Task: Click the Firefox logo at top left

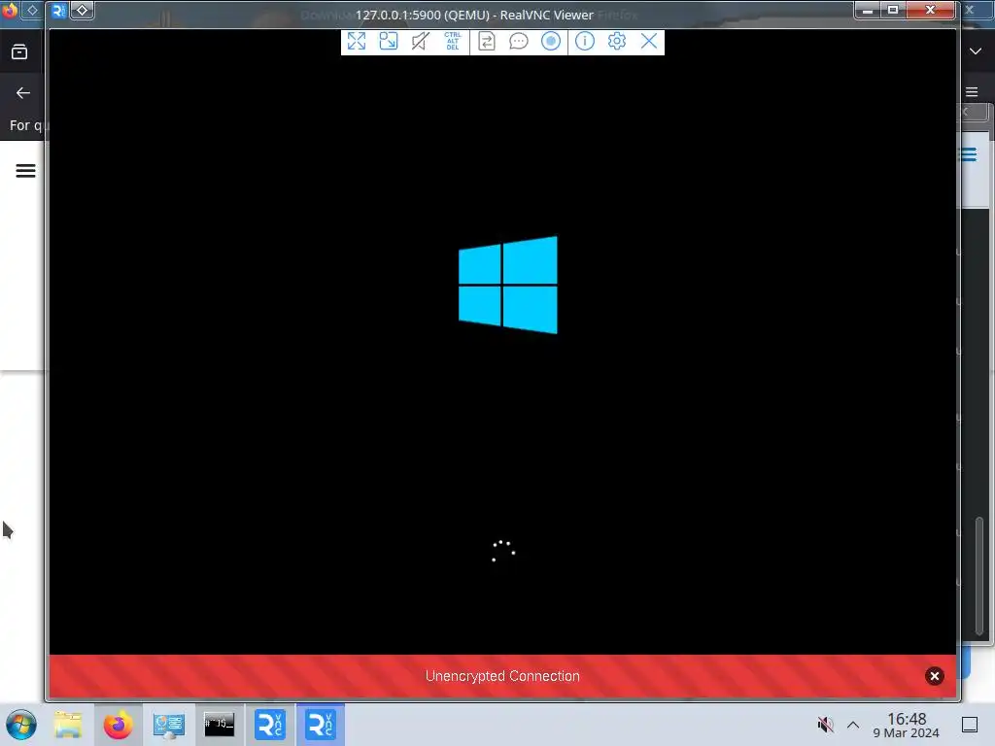Action: (x=10, y=10)
